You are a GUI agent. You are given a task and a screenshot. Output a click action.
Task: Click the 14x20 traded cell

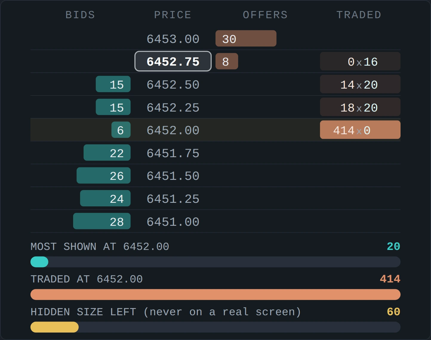pyautogui.click(x=360, y=84)
